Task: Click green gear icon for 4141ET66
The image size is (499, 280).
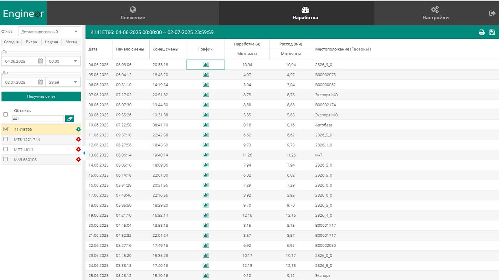Action: [x=78, y=129]
